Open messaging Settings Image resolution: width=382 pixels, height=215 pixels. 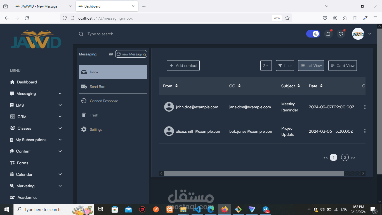coord(113,129)
